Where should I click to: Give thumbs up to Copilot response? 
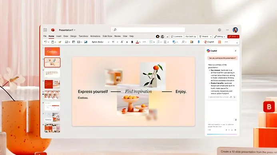pos(231,97)
